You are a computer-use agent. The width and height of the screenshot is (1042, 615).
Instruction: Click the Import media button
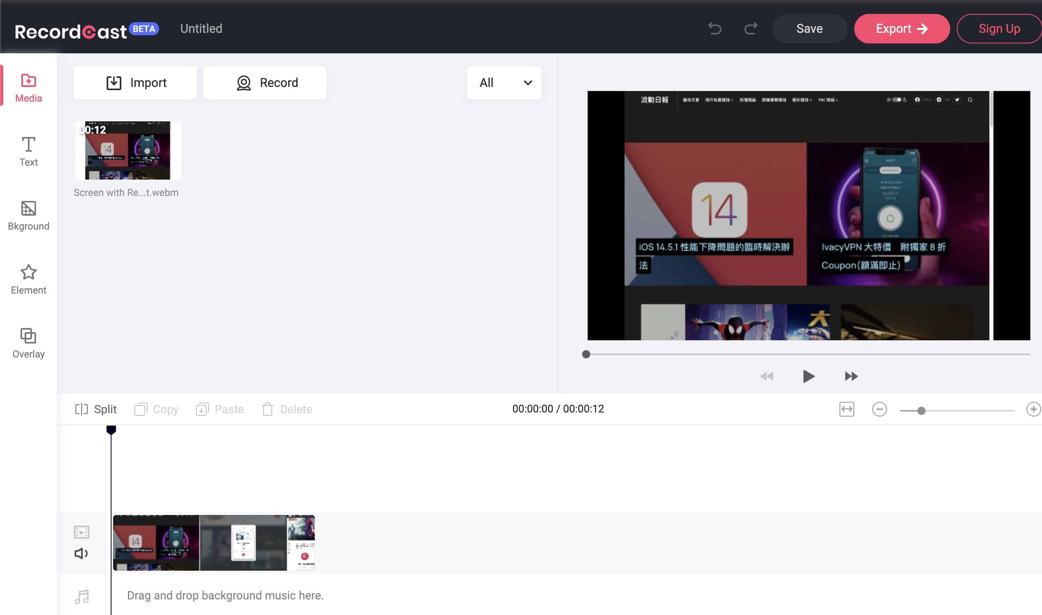[x=135, y=83]
